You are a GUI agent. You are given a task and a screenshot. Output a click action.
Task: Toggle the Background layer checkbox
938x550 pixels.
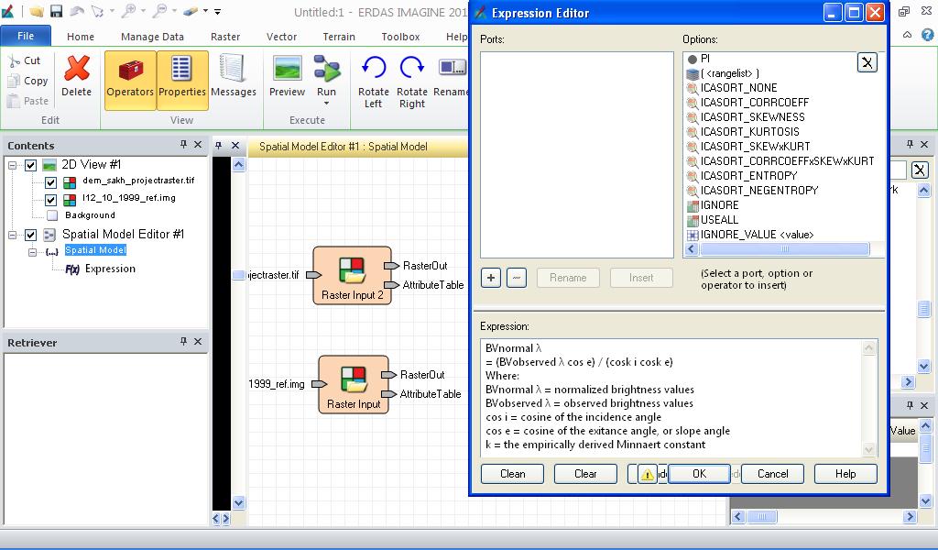52,215
